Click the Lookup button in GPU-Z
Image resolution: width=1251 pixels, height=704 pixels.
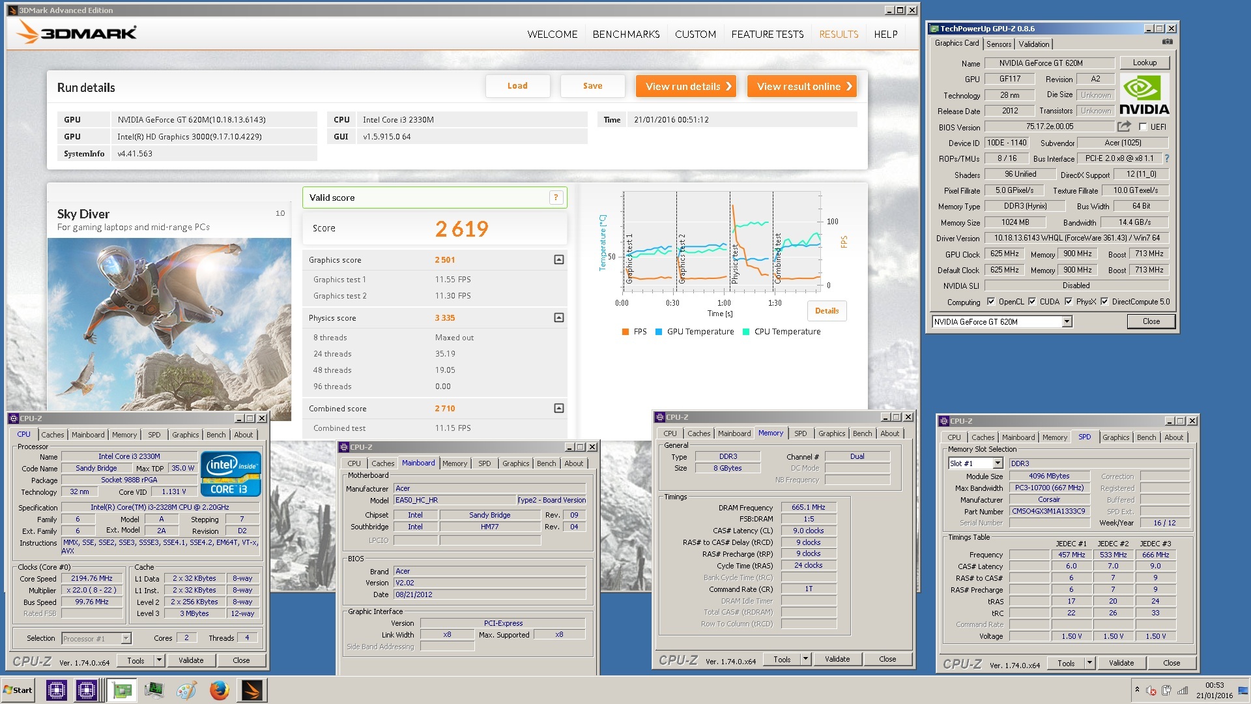tap(1144, 63)
